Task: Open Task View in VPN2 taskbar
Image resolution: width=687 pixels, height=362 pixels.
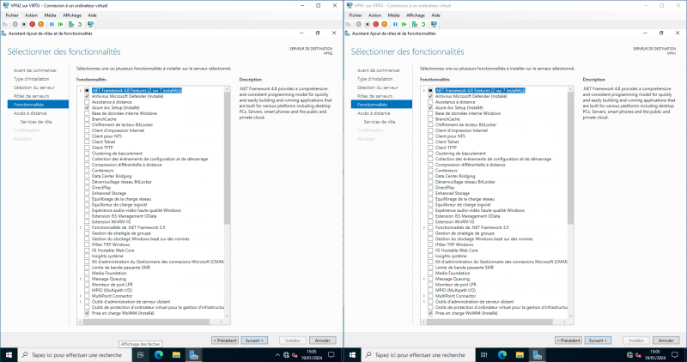Action: click(141, 355)
